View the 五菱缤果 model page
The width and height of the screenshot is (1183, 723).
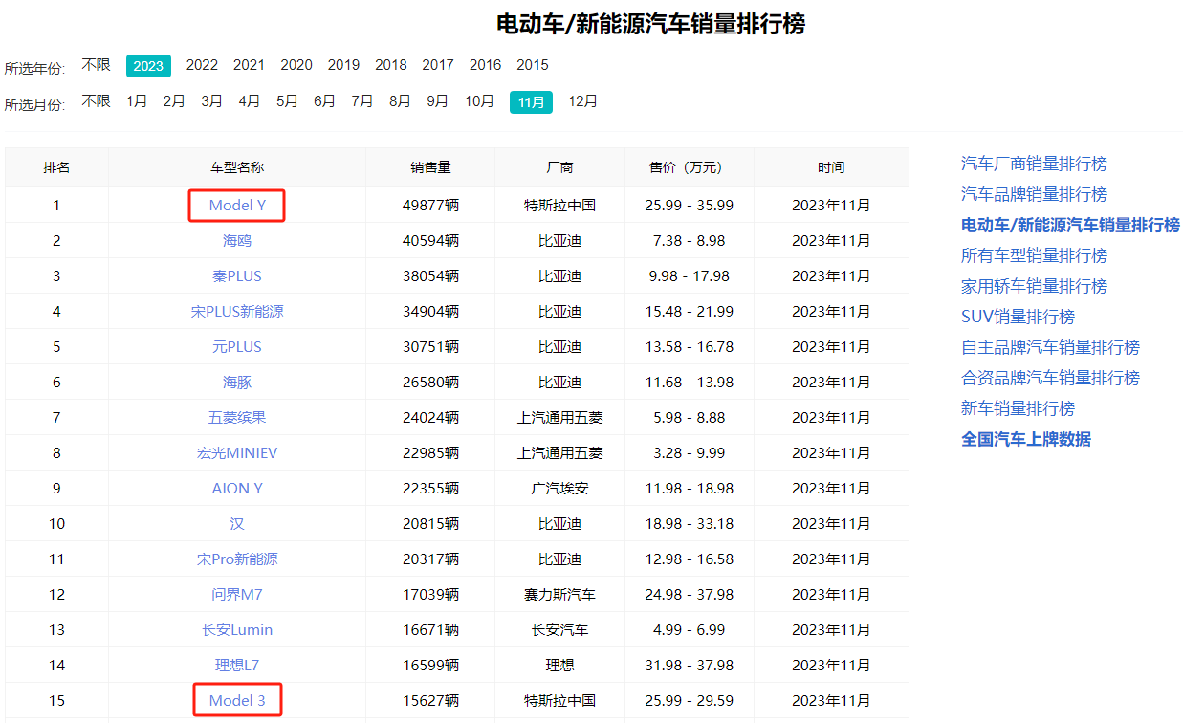tap(237, 418)
